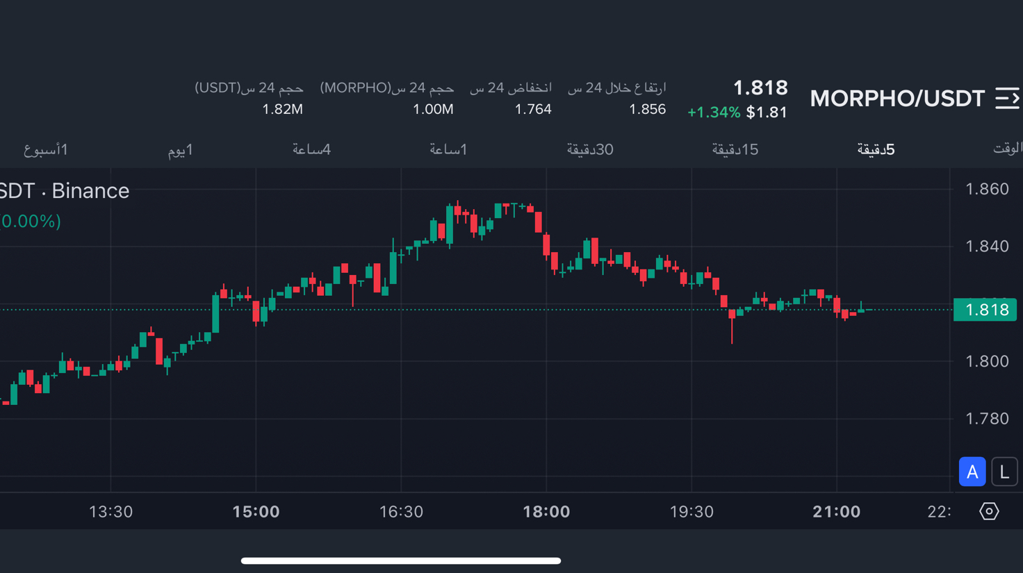The width and height of the screenshot is (1023, 573).
Task: Select the الوقت time tab
Action: (1008, 149)
